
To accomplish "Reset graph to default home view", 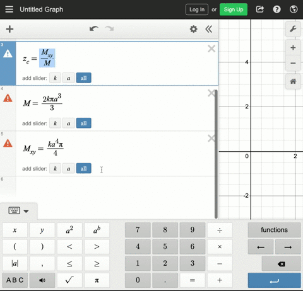I will click(x=293, y=81).
